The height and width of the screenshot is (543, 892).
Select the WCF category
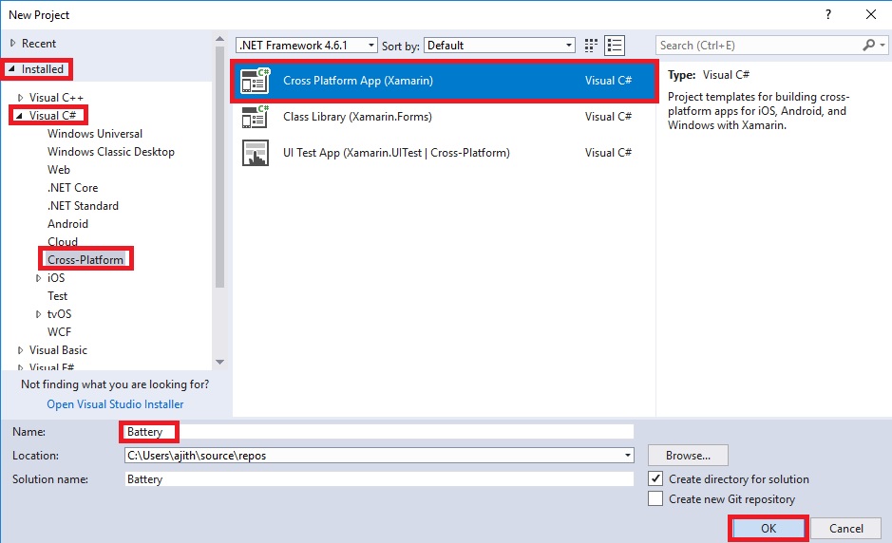click(x=59, y=332)
